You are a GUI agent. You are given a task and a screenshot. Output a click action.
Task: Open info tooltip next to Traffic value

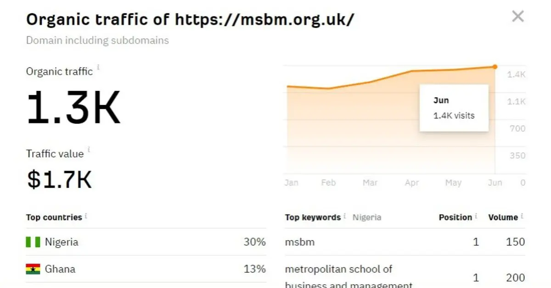coord(89,150)
